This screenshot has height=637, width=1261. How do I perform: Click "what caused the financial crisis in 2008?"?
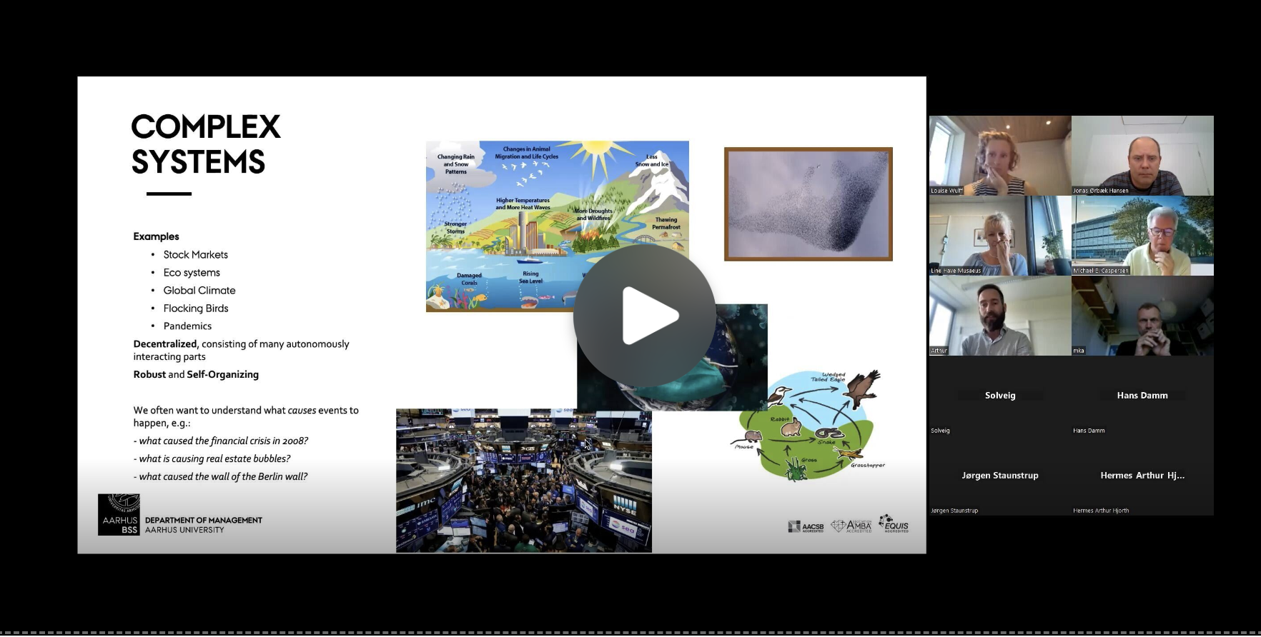221,441
